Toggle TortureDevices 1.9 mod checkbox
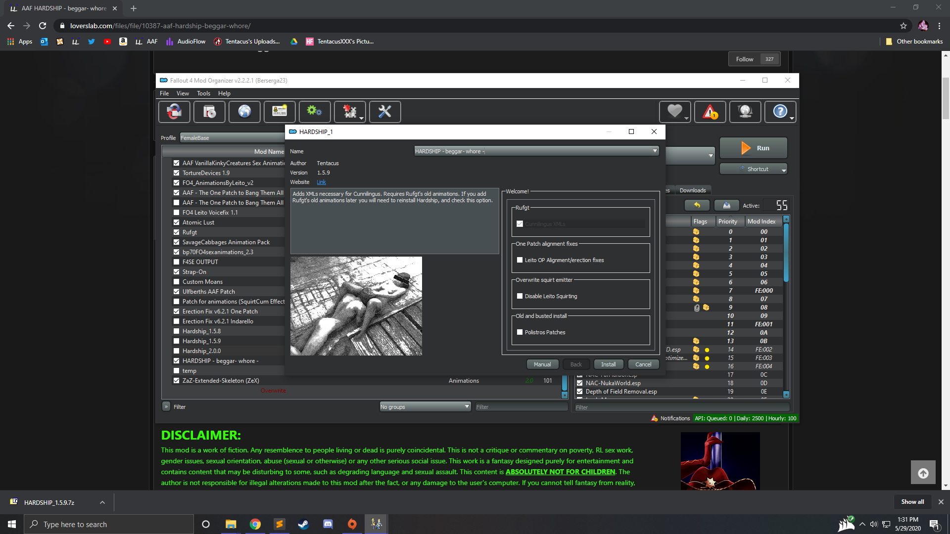950x534 pixels. coord(176,173)
